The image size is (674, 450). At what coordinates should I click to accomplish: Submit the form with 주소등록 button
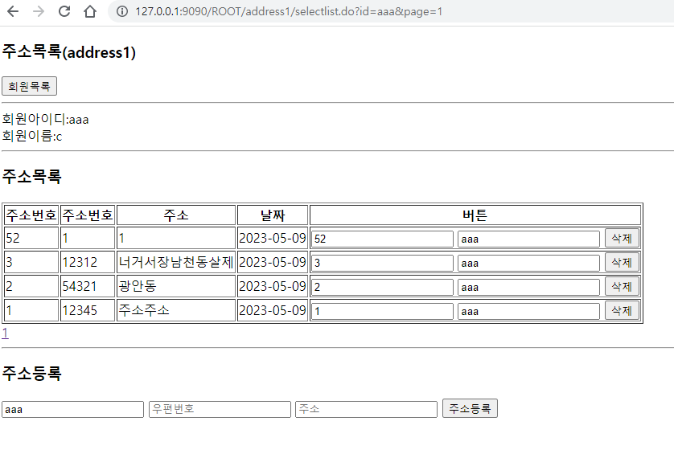470,408
